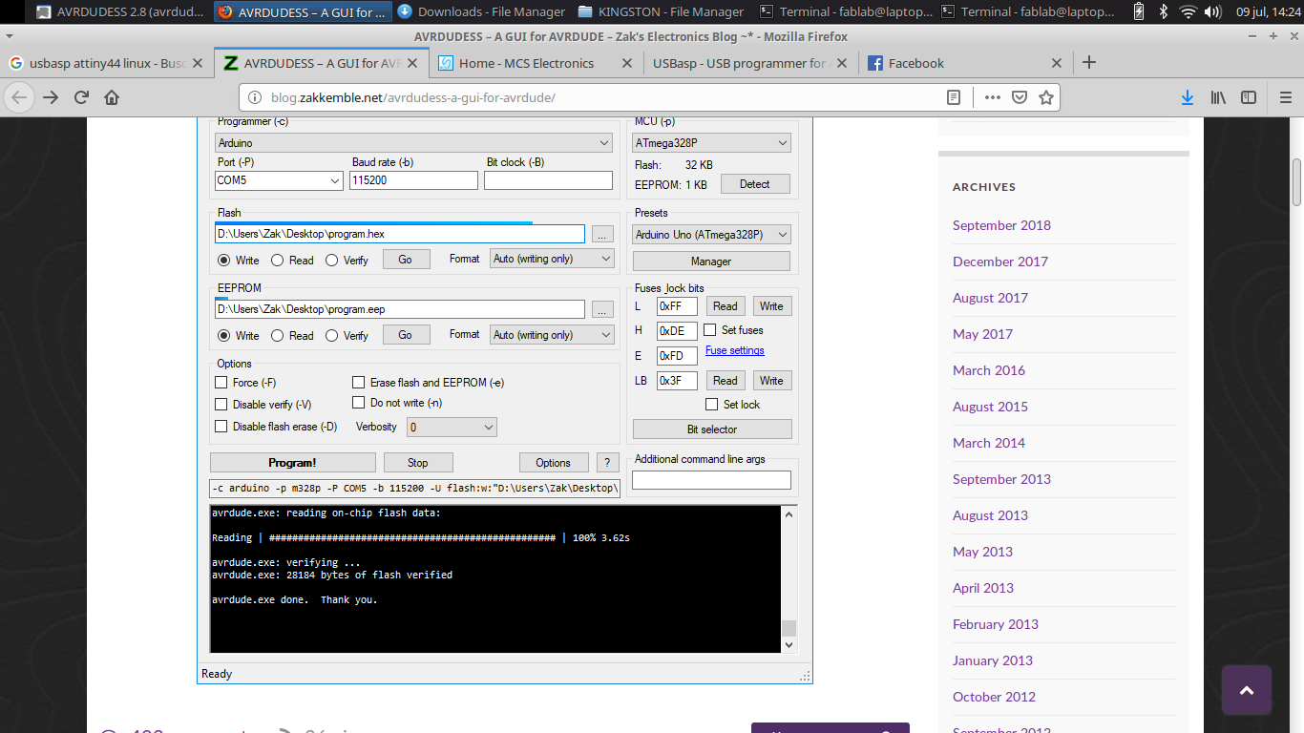Go forward one page in Firefox

51,97
